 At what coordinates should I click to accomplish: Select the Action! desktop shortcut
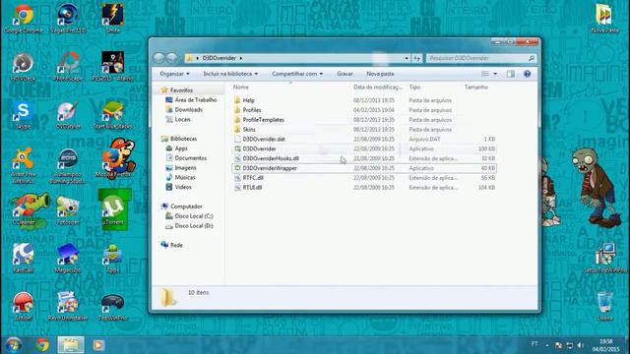pyautogui.click(x=23, y=306)
